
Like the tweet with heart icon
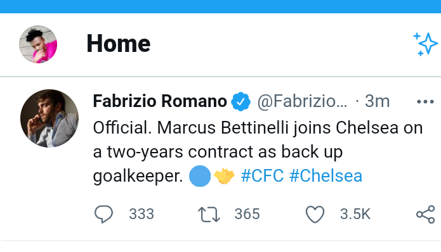click(x=315, y=215)
